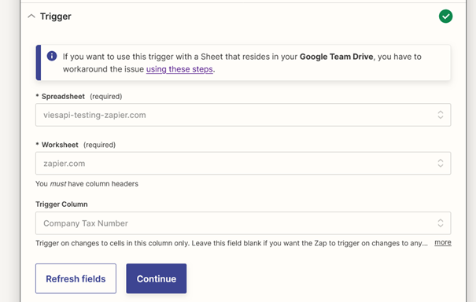Open the Trigger Column dropdown

click(243, 223)
